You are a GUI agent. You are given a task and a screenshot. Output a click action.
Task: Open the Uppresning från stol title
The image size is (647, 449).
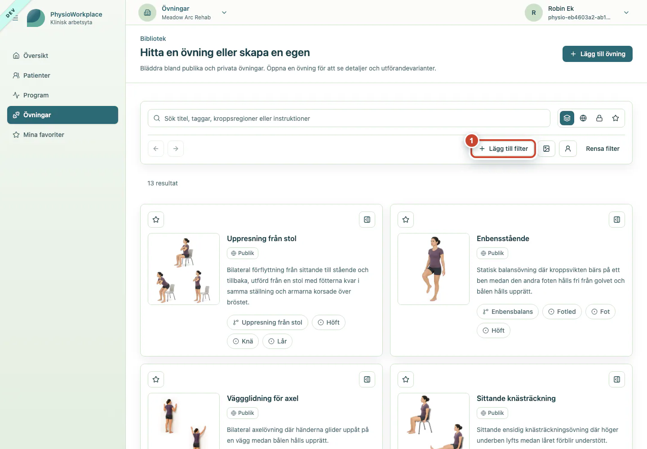(261, 238)
